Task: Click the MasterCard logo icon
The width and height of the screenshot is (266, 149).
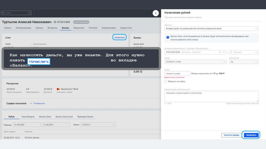Action: click(x=58, y=89)
